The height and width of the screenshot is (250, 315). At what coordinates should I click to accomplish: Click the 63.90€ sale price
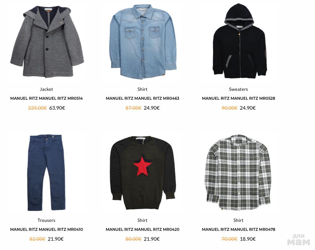pos(57,108)
